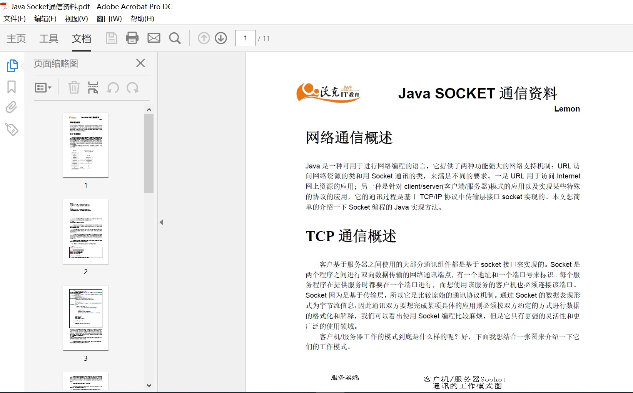Open the tags panel icon
The width and height of the screenshot is (633, 393).
(12, 130)
